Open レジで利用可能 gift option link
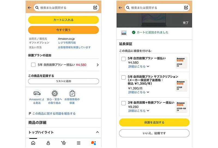This screenshot has width=218, height=148. point(67,43)
